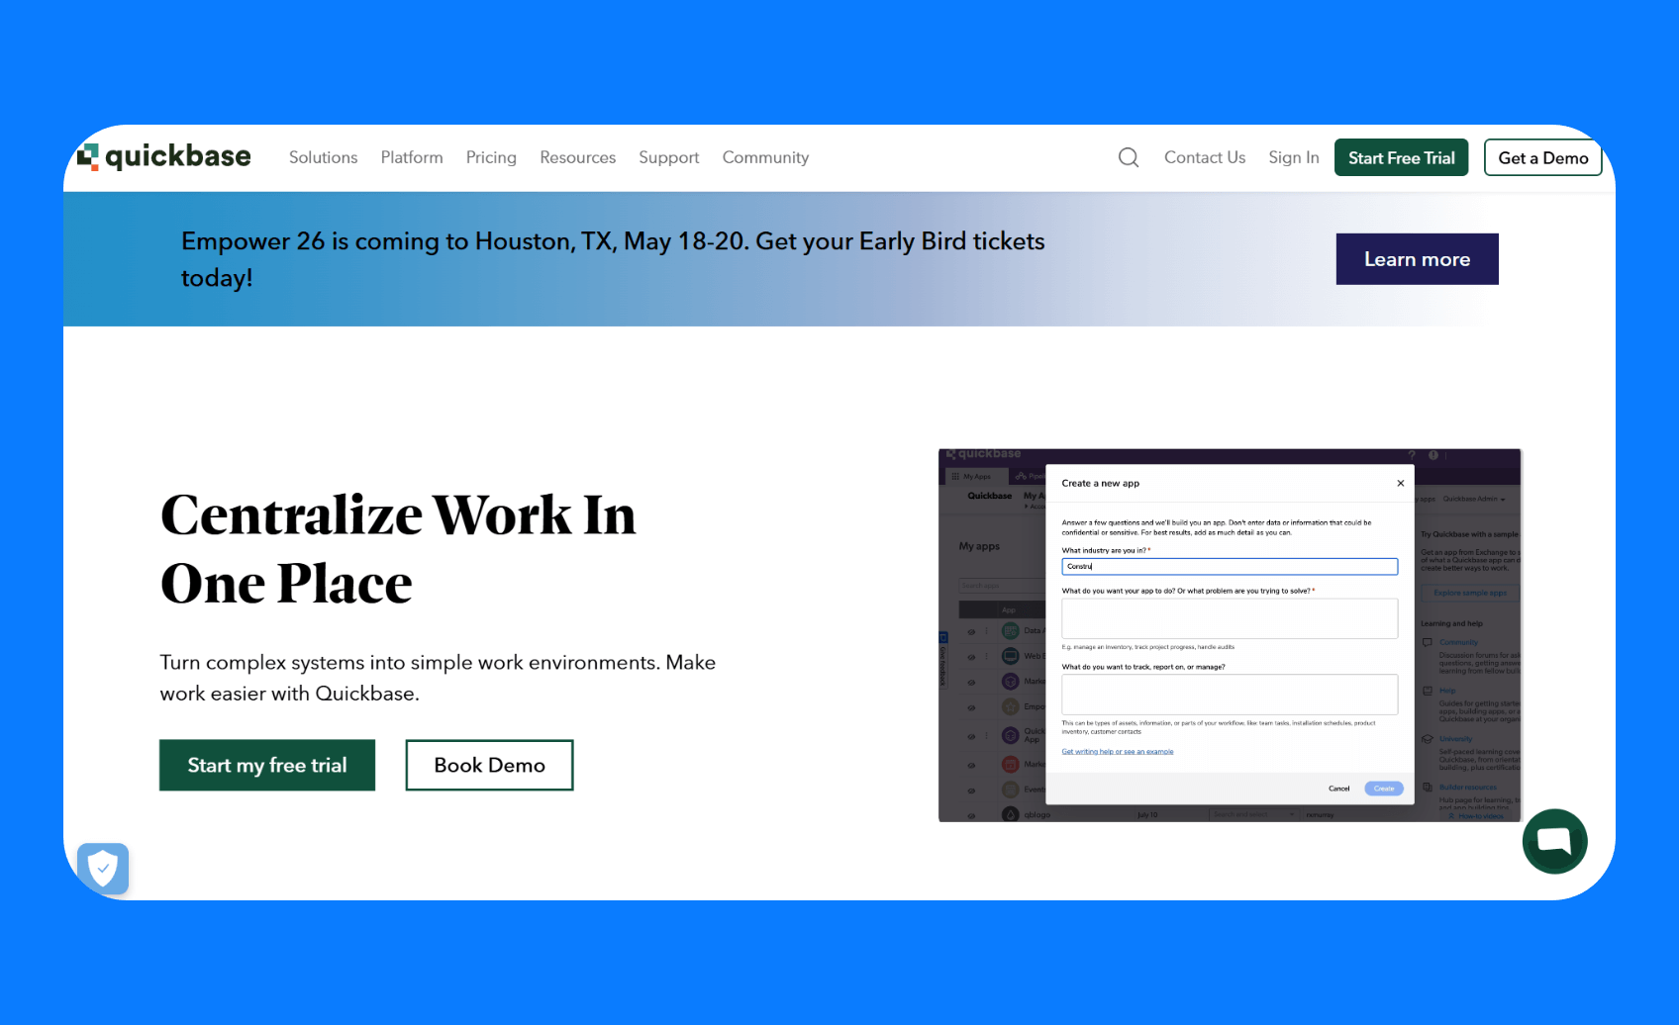This screenshot has width=1679, height=1025.
Task: Click the Web app monitor icon
Action: 1010,656
